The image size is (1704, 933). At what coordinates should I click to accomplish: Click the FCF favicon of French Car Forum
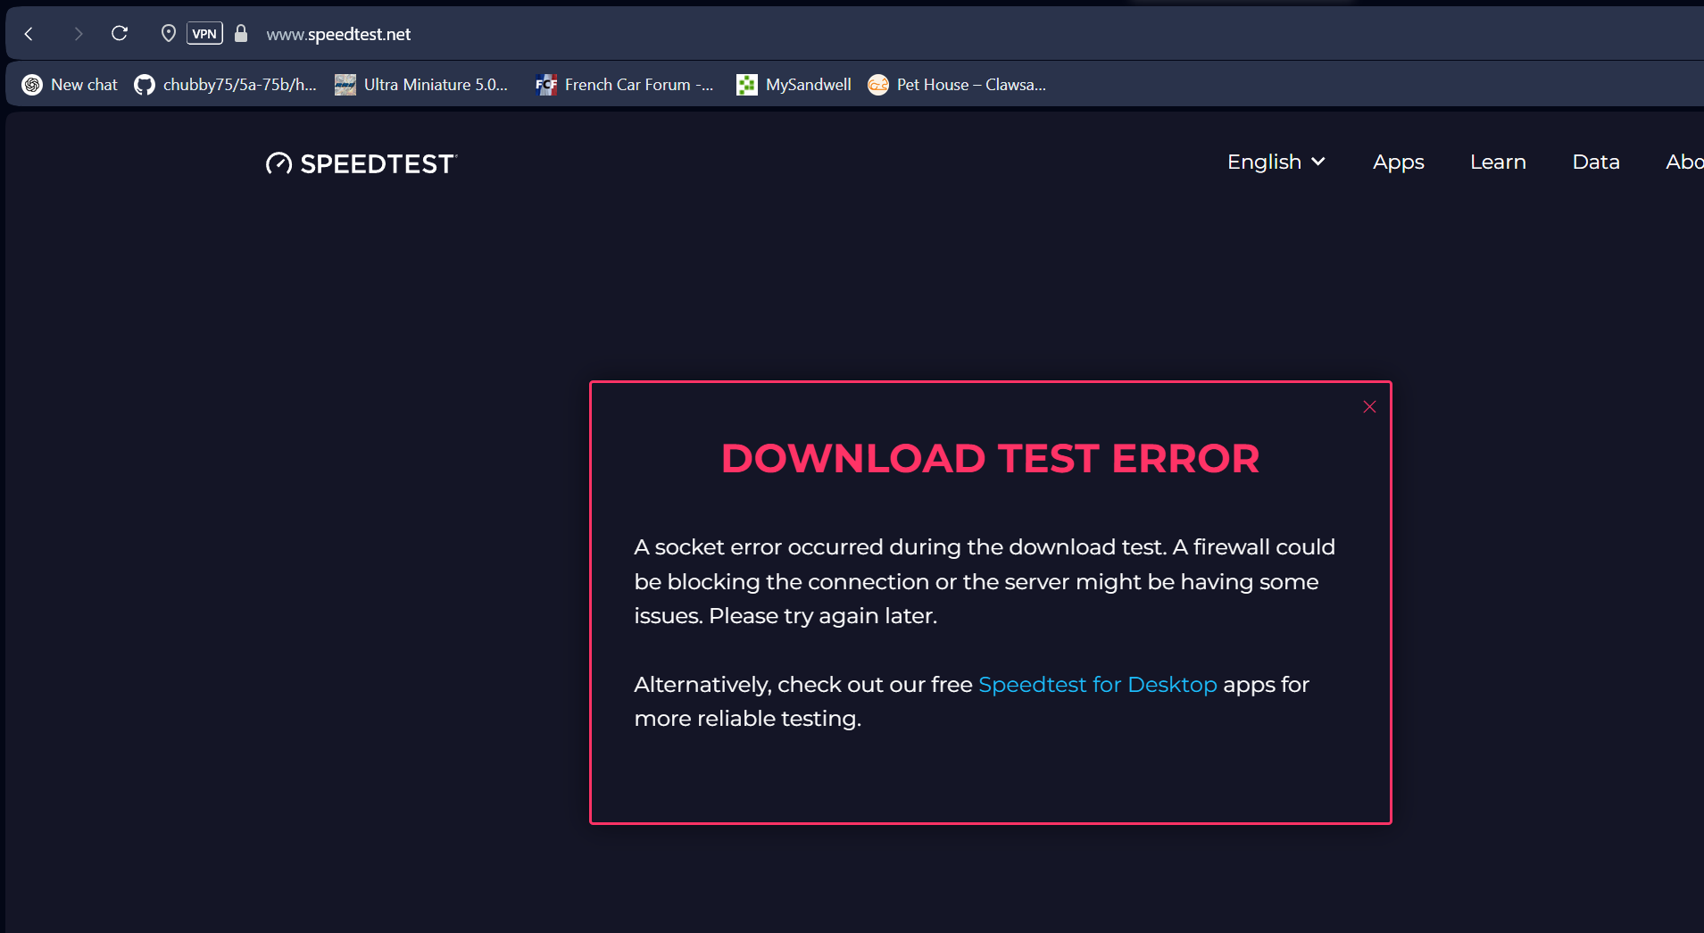tap(545, 85)
